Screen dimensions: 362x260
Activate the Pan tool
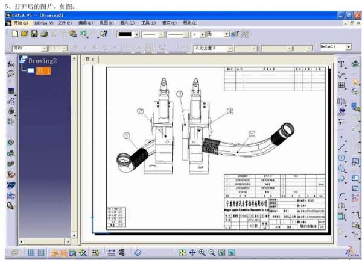coord(192,253)
